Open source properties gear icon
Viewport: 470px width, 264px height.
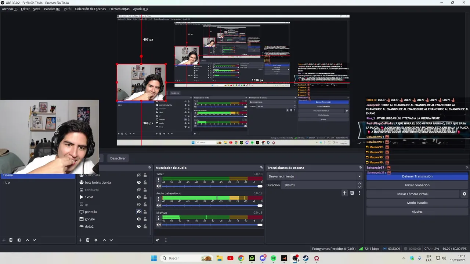(x=96, y=240)
